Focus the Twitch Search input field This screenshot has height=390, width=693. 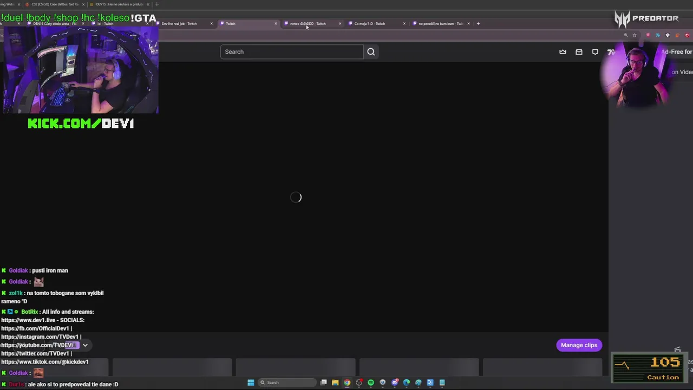click(x=292, y=52)
